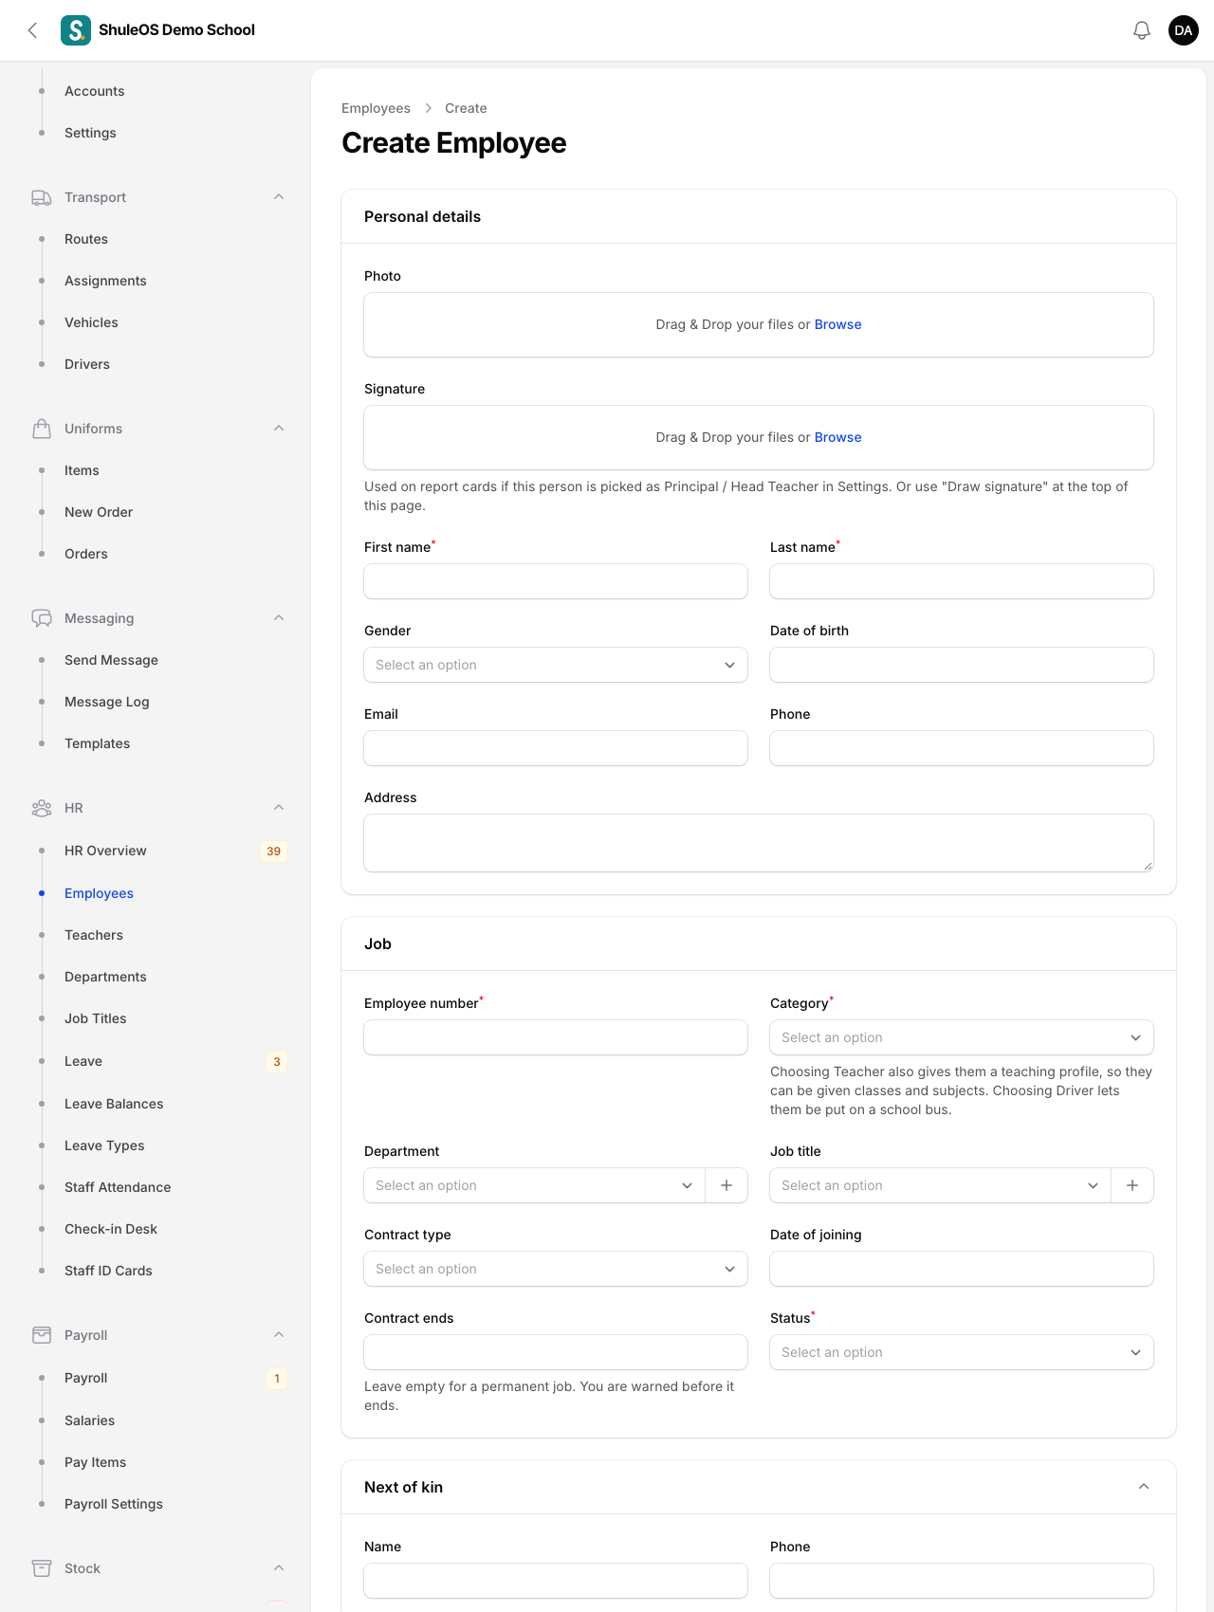Open the Job title dropdown
The width and height of the screenshot is (1214, 1612).
tap(940, 1185)
